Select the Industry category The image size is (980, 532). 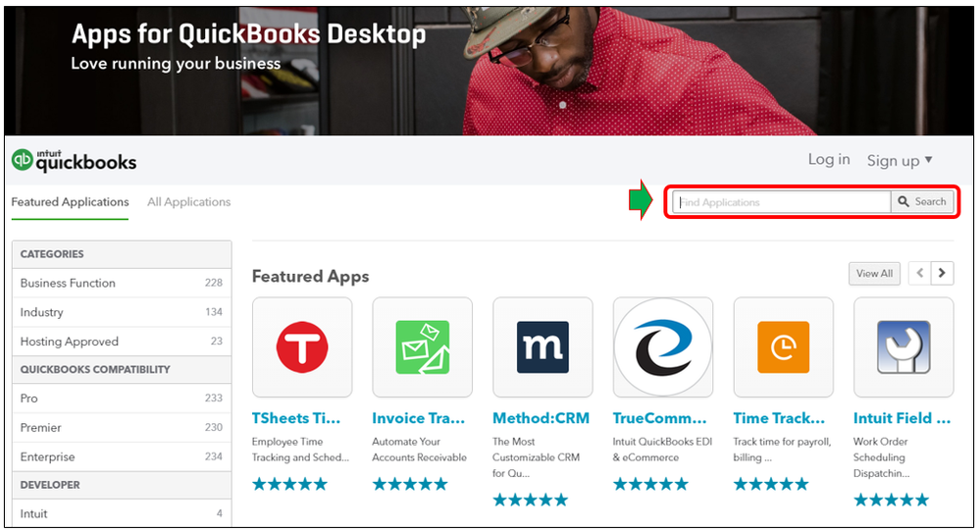click(122, 312)
